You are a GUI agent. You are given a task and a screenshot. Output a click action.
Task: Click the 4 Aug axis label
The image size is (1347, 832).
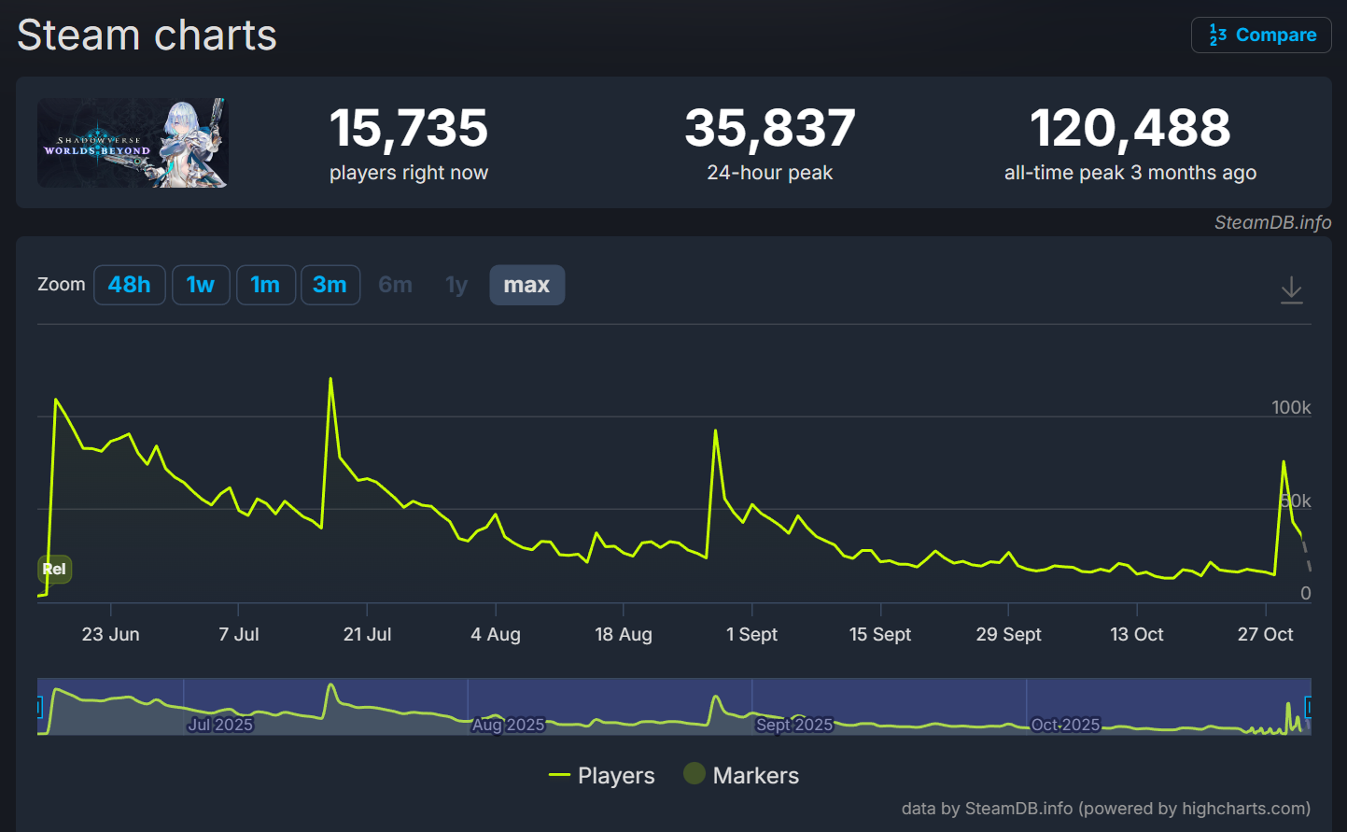(496, 634)
